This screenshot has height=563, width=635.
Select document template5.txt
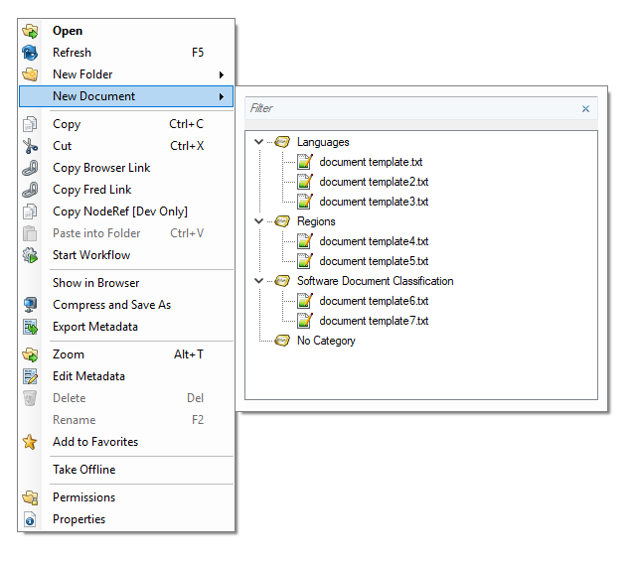(374, 261)
